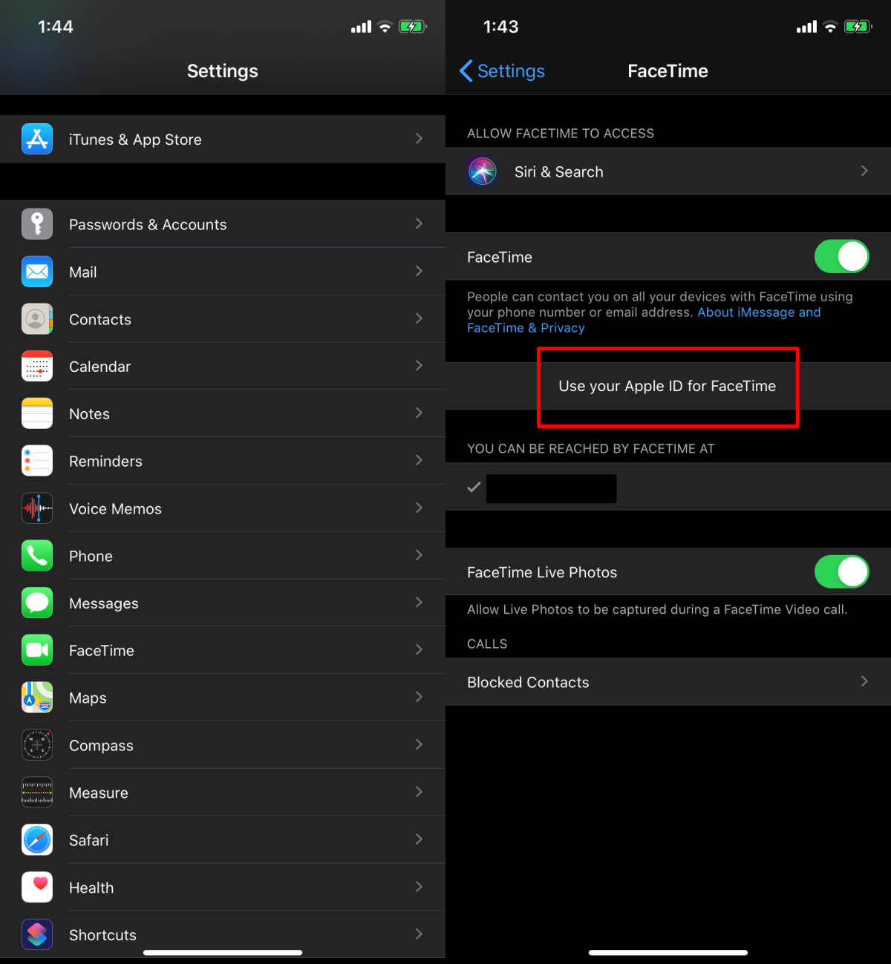The width and height of the screenshot is (891, 964).
Task: Select the green FaceTime camera icon
Action: 37,650
